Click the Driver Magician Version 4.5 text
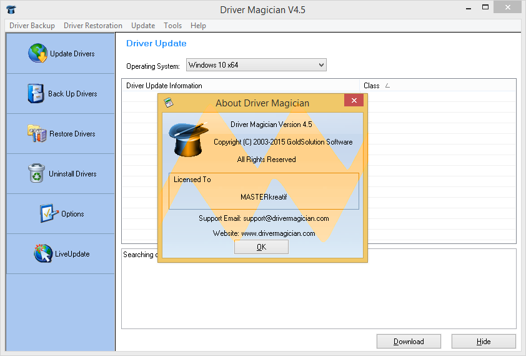526x356 pixels. tap(271, 125)
